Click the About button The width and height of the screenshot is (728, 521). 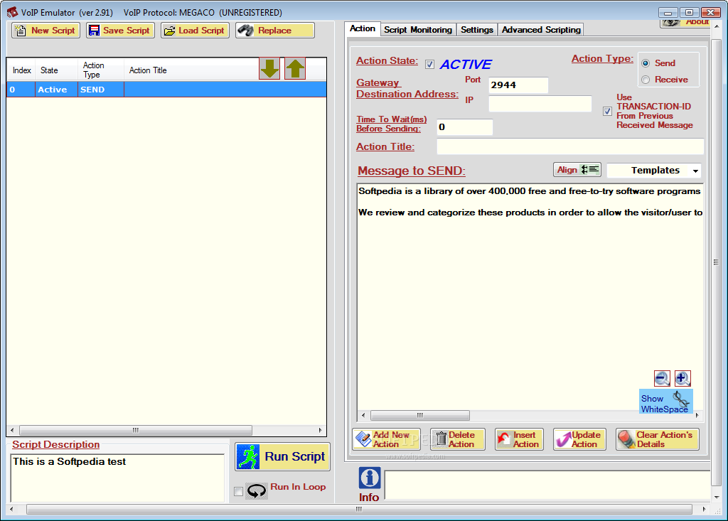(x=685, y=22)
